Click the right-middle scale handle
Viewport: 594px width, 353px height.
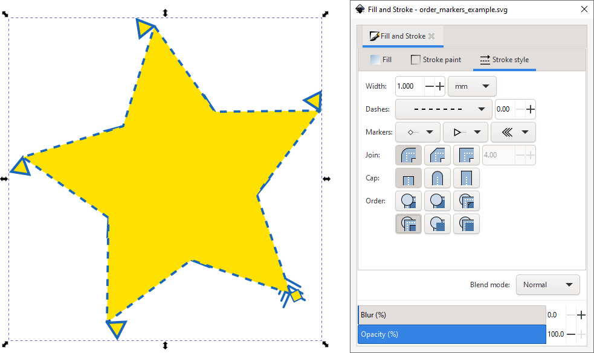tap(326, 179)
